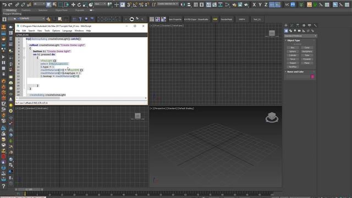
Task: Open the Standard Primitives dropdown
Action: click(300, 36)
